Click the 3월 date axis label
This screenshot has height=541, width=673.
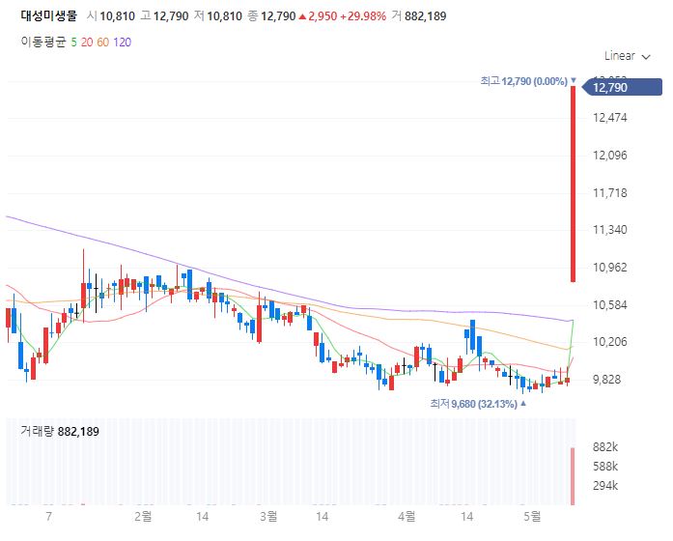pos(268,516)
